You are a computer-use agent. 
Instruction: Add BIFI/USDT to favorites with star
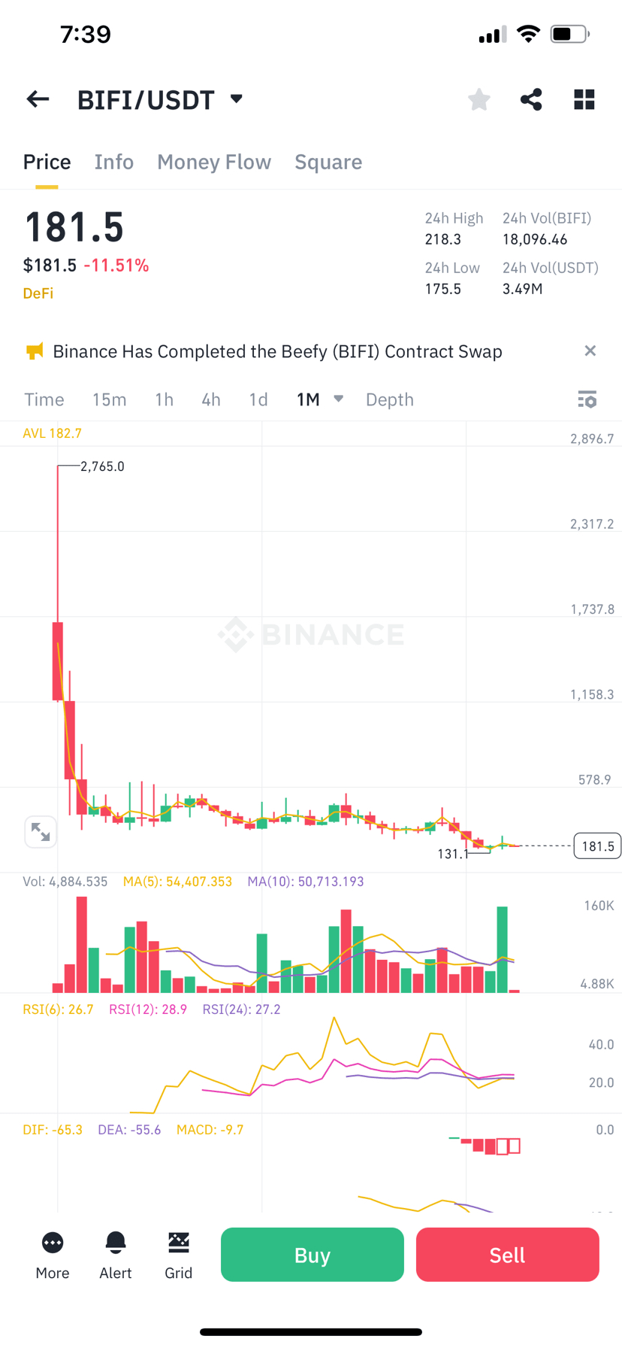[x=479, y=99]
